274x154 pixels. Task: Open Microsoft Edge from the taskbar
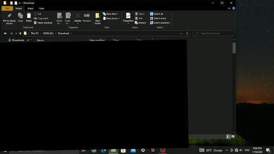point(104,150)
